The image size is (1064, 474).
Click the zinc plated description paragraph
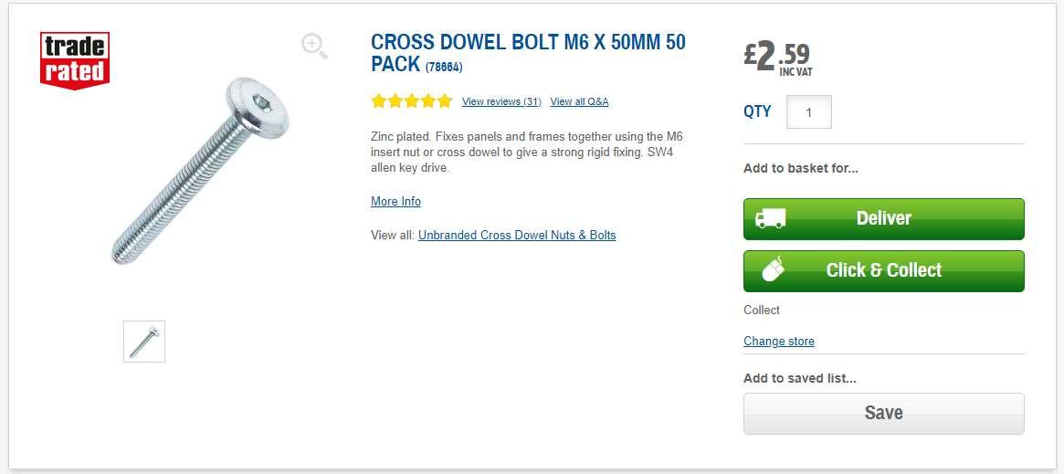click(526, 152)
